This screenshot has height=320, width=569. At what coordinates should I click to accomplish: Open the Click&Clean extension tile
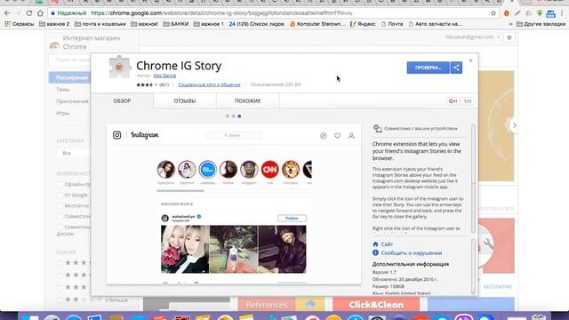pos(376,304)
